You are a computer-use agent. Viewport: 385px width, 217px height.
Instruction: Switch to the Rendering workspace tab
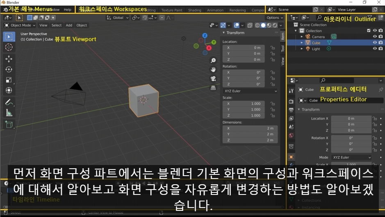point(237,10)
